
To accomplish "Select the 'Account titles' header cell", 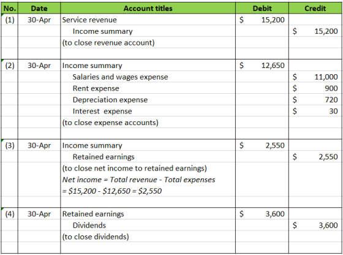I will [x=148, y=9].
